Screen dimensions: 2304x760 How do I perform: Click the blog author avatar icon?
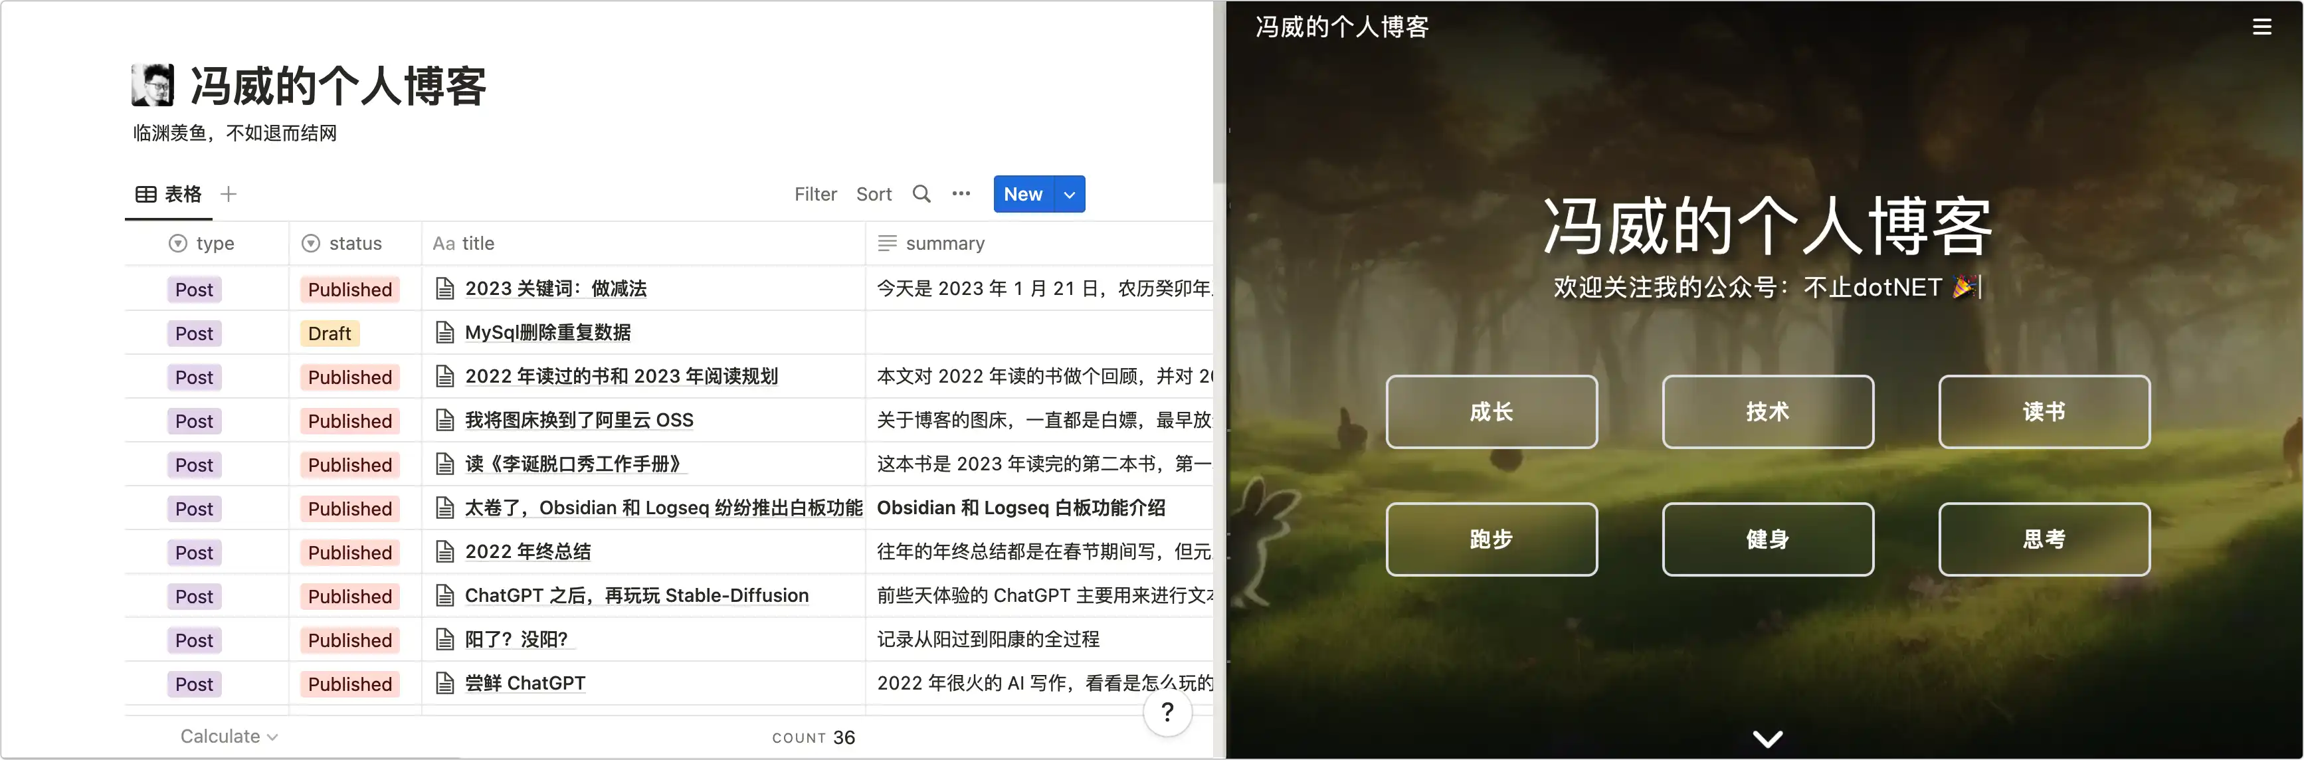coord(153,86)
